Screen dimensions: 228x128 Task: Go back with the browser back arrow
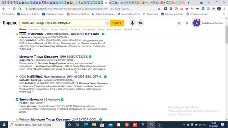point(4,9)
